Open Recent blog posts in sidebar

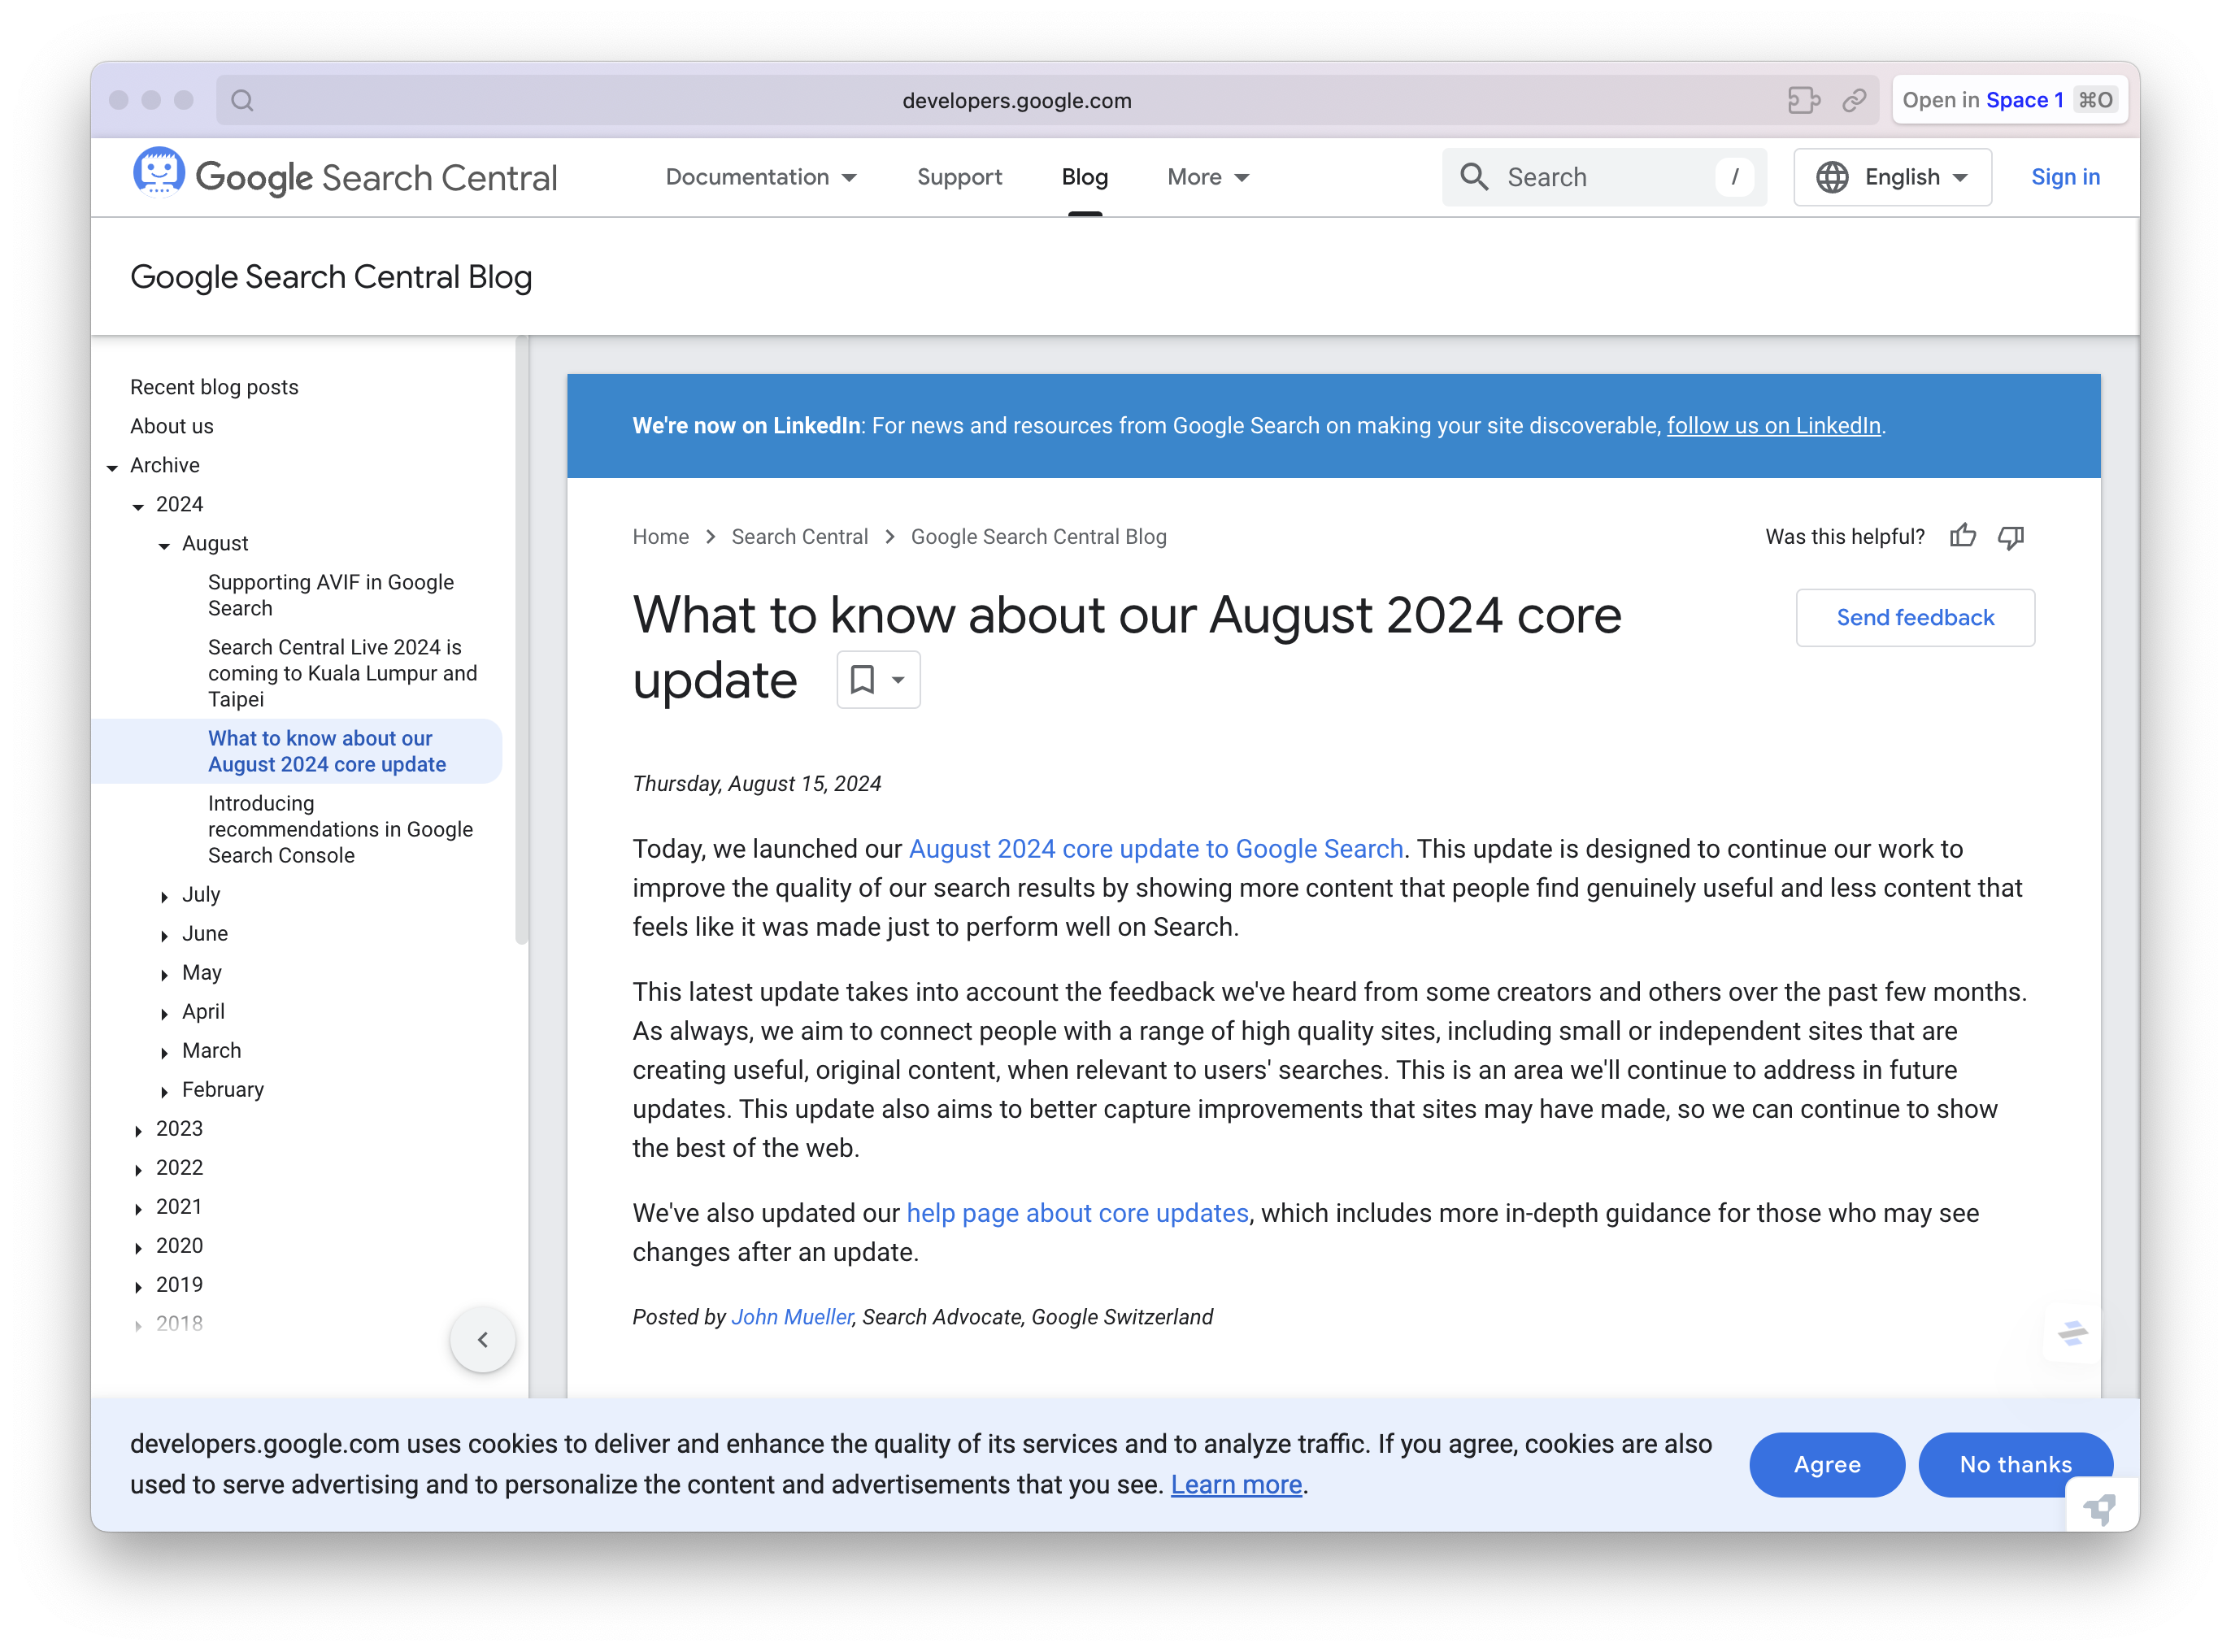click(x=214, y=387)
